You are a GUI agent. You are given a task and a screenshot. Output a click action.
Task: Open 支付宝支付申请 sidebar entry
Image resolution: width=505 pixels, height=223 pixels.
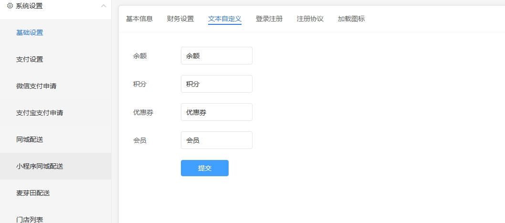40,113
